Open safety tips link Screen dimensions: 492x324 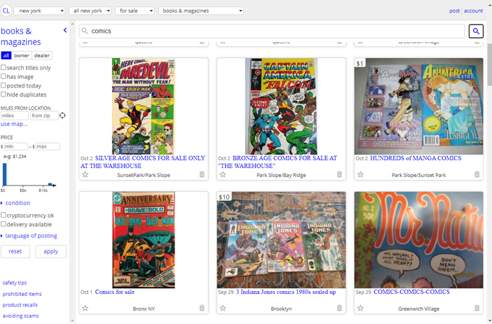(15, 283)
